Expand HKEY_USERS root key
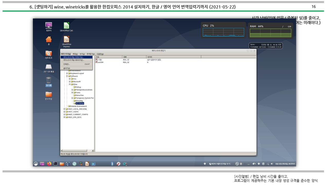 [x=64, y=112]
